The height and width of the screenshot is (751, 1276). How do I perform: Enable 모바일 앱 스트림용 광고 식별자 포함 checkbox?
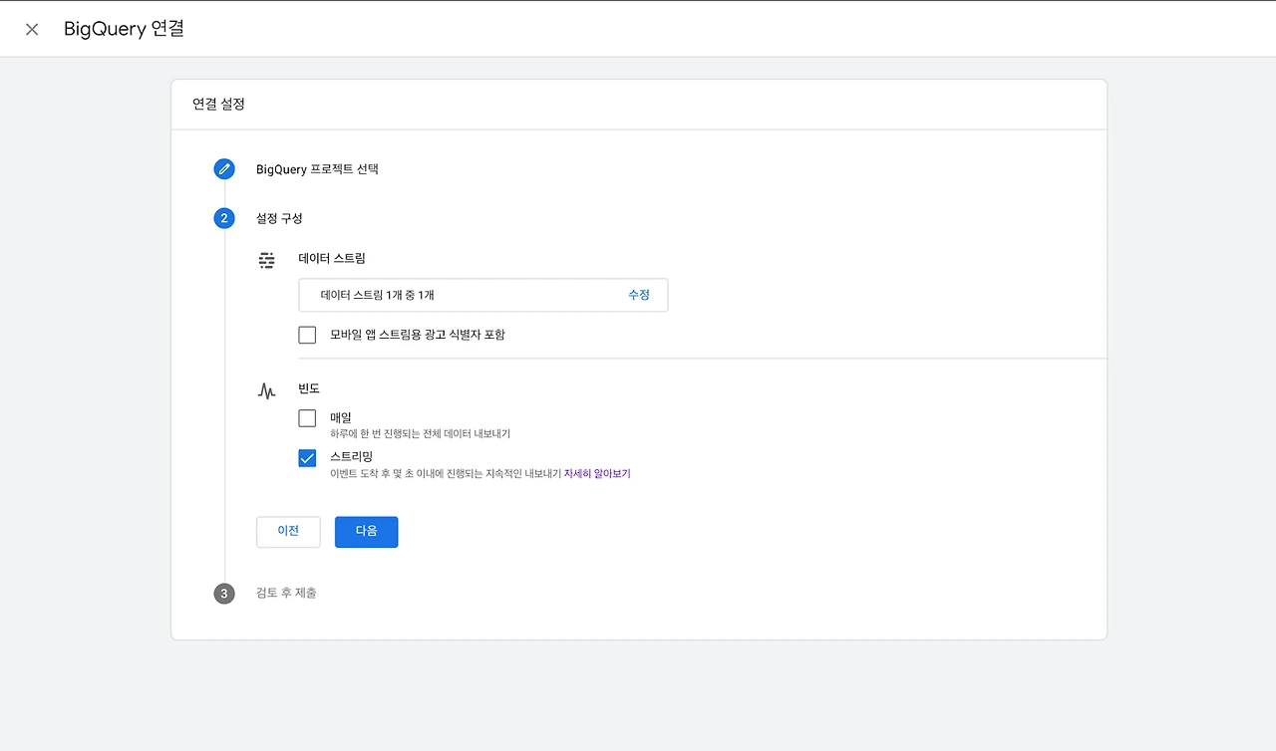tap(307, 335)
